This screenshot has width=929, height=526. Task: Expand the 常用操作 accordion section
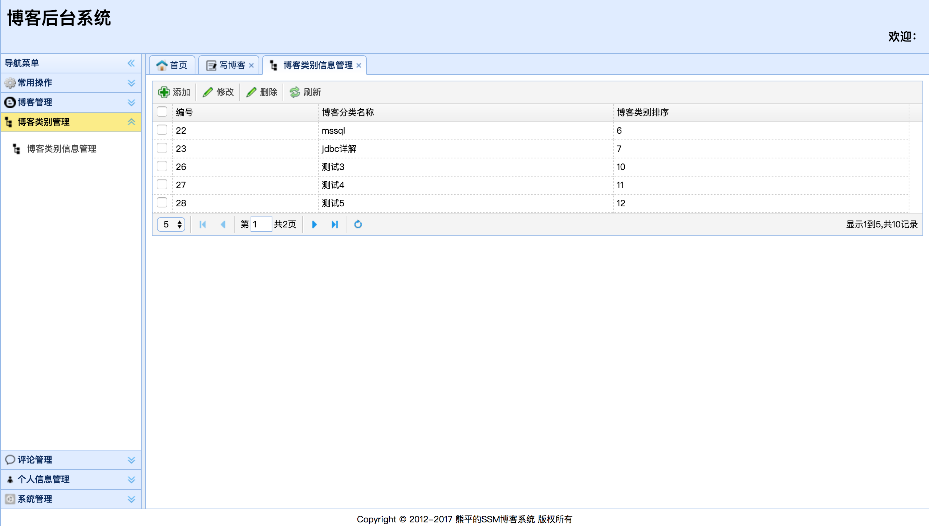(131, 83)
